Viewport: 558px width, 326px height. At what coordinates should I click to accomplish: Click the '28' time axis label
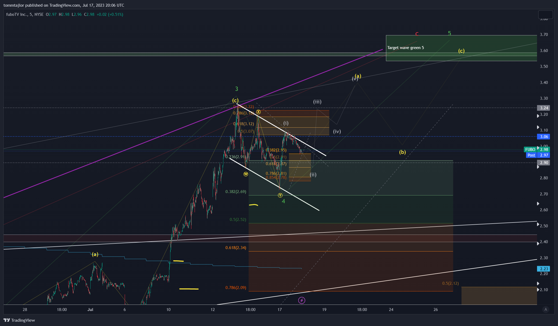25,310
